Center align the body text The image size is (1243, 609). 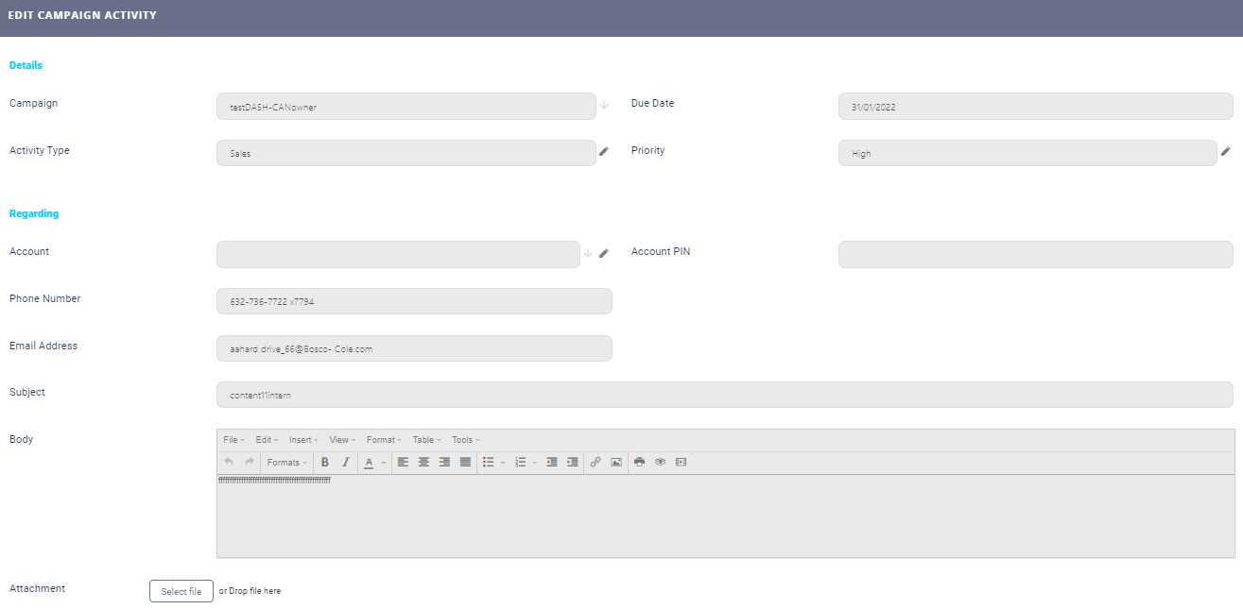point(423,463)
